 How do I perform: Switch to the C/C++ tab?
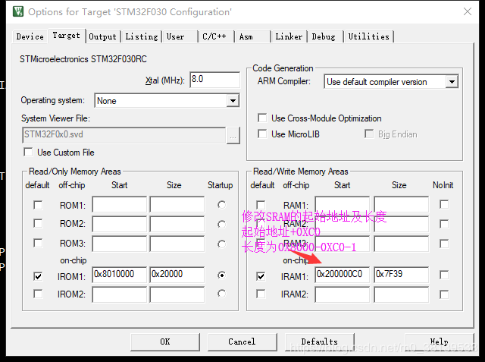[217, 36]
